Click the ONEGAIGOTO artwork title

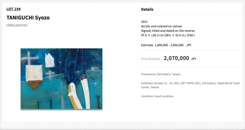(17, 25)
